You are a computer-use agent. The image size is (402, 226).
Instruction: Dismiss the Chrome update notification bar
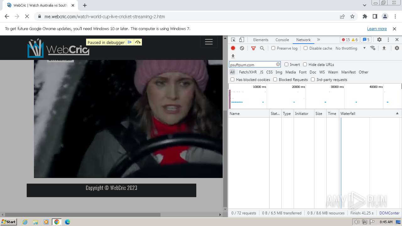pyautogui.click(x=394, y=29)
